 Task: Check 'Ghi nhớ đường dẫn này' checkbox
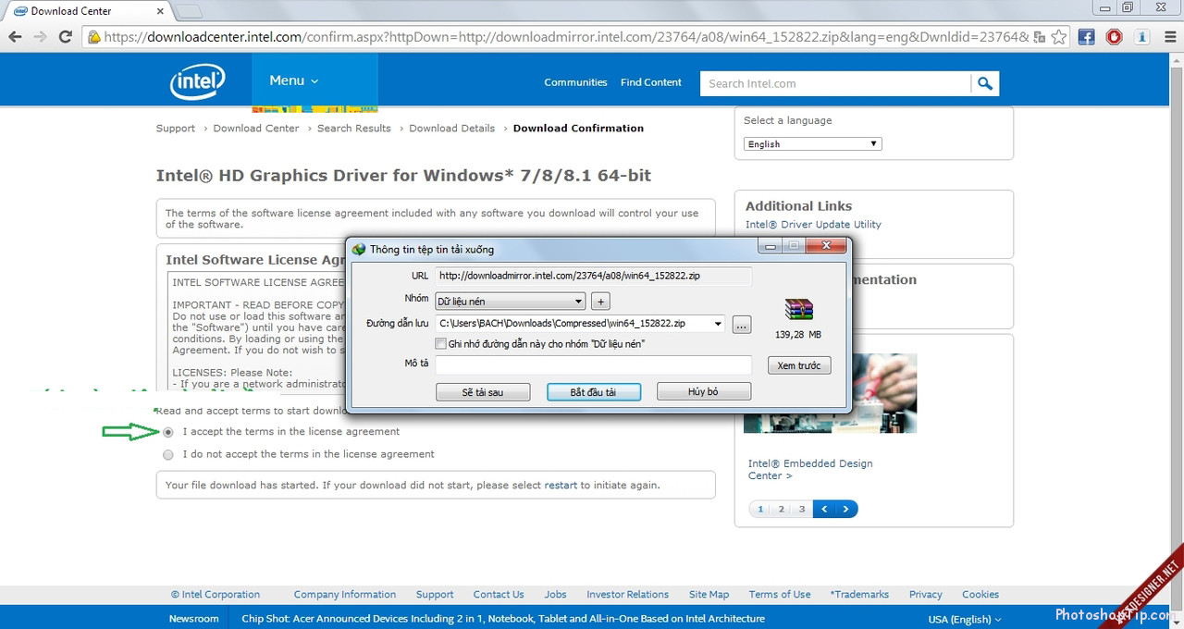tap(441, 344)
